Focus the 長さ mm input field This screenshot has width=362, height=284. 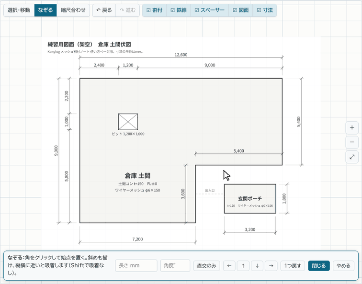136,265
